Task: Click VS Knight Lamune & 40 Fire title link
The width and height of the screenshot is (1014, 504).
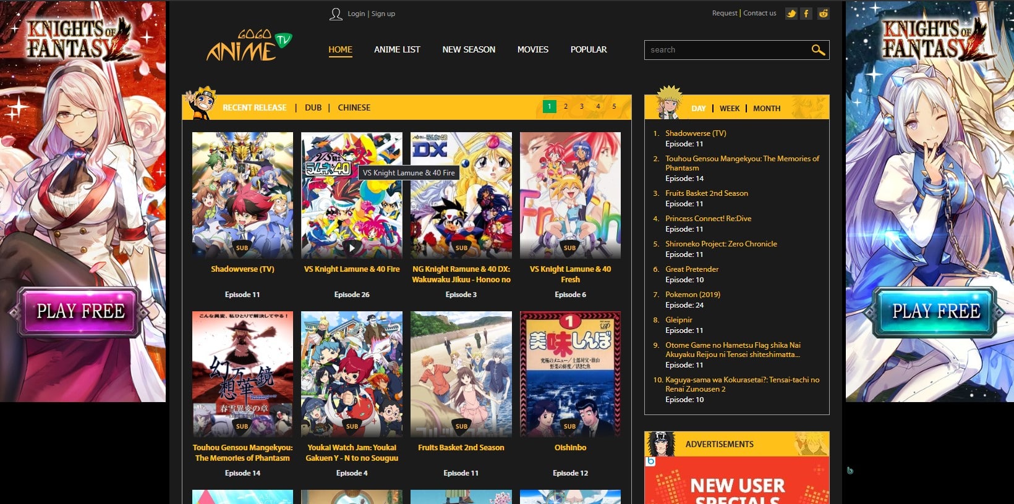Action: [352, 269]
